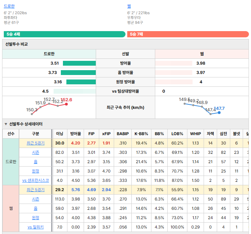Collapse the 선발투수 상세데이터 section triangle
The image size is (251, 234).
click(6, 124)
